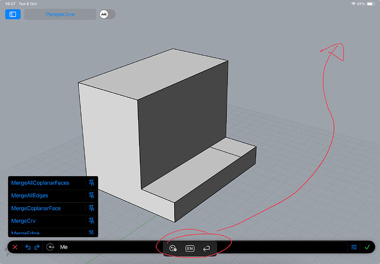This screenshot has width=380, height=264.
Task: Undo the last action
Action: pyautogui.click(x=28, y=247)
